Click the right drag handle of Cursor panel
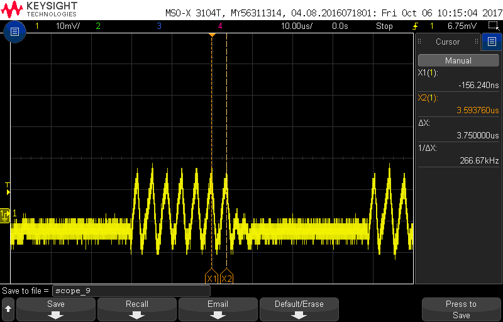 pyautogui.click(x=477, y=42)
